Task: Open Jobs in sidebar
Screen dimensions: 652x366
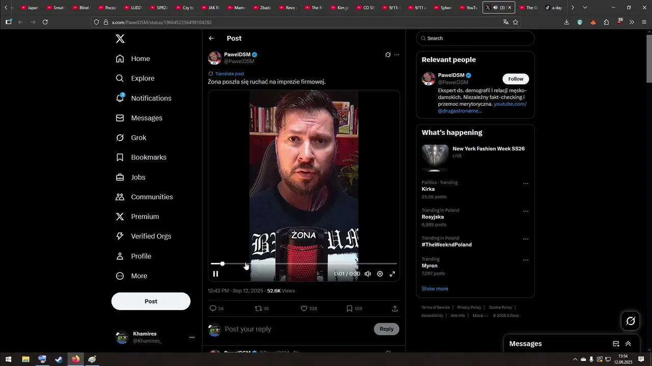Action: click(x=130, y=177)
